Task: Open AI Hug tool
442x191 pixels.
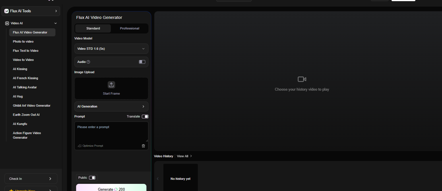Action: tap(18, 96)
